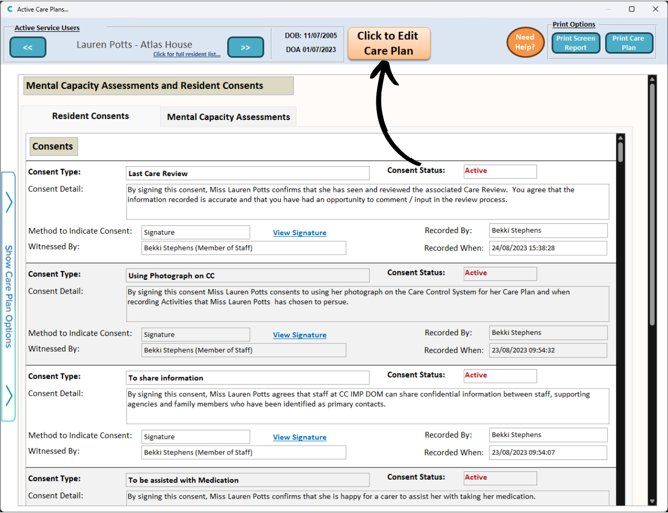This screenshot has height=513, width=668.
Task: Click Witnessed By field in To share information
Action: click(x=243, y=452)
